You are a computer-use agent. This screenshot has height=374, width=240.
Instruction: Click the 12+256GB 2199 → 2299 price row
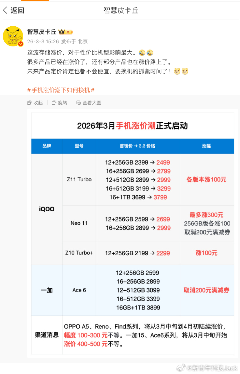coord(137,253)
